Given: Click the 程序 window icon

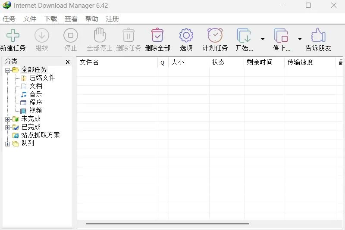Looking at the screenshot, I should coord(23,103).
